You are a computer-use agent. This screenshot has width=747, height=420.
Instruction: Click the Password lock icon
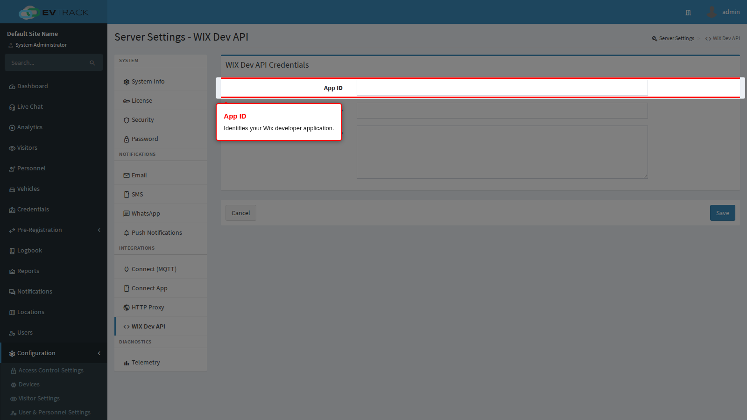[x=127, y=140]
